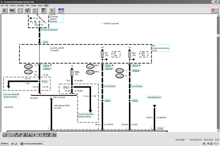
Task: Click the exit door toolbar icon
Action: click(5, 10)
